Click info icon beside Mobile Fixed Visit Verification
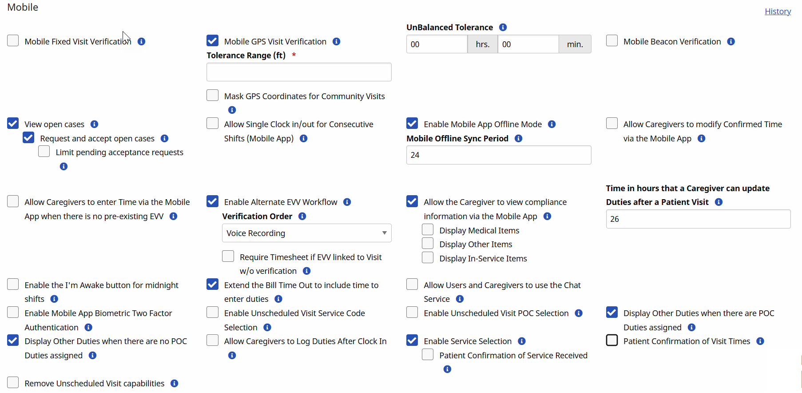The width and height of the screenshot is (802, 393). click(142, 41)
